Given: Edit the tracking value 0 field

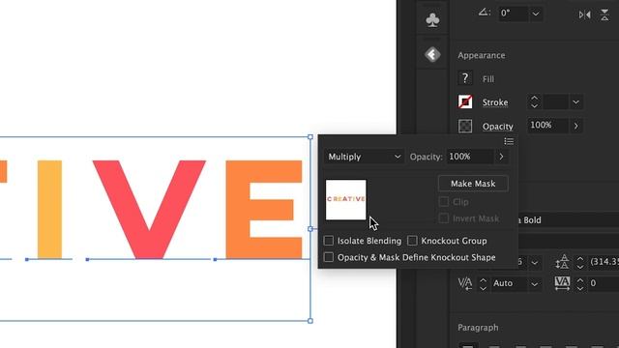Looking at the screenshot, I should coord(604,283).
